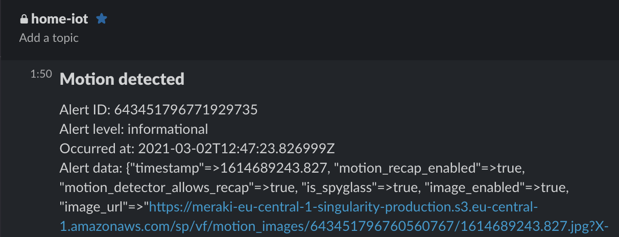Unstar the home-iot channel
619x237 pixels.
coord(102,19)
